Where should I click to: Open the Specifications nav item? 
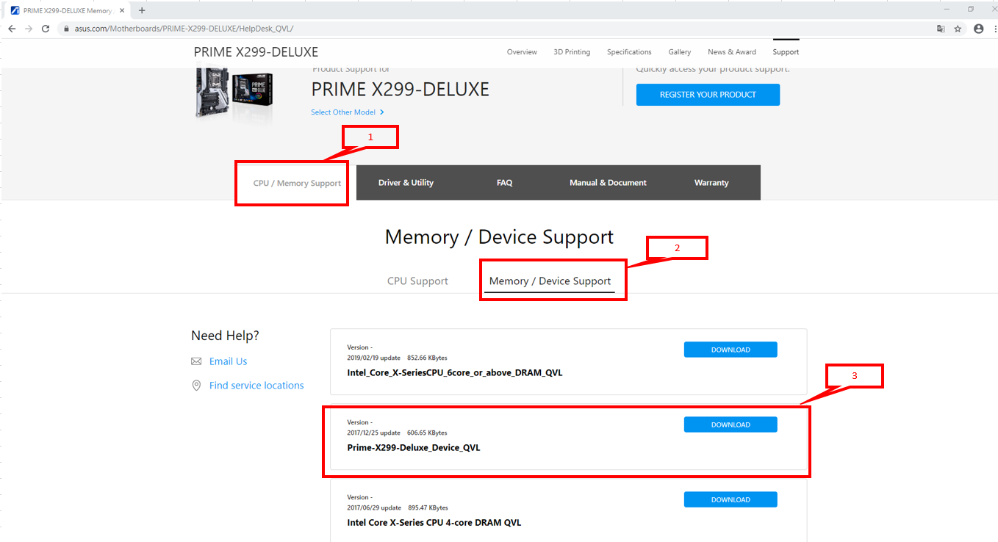point(629,52)
